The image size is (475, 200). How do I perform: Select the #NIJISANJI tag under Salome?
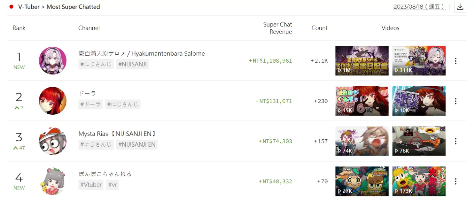132,64
